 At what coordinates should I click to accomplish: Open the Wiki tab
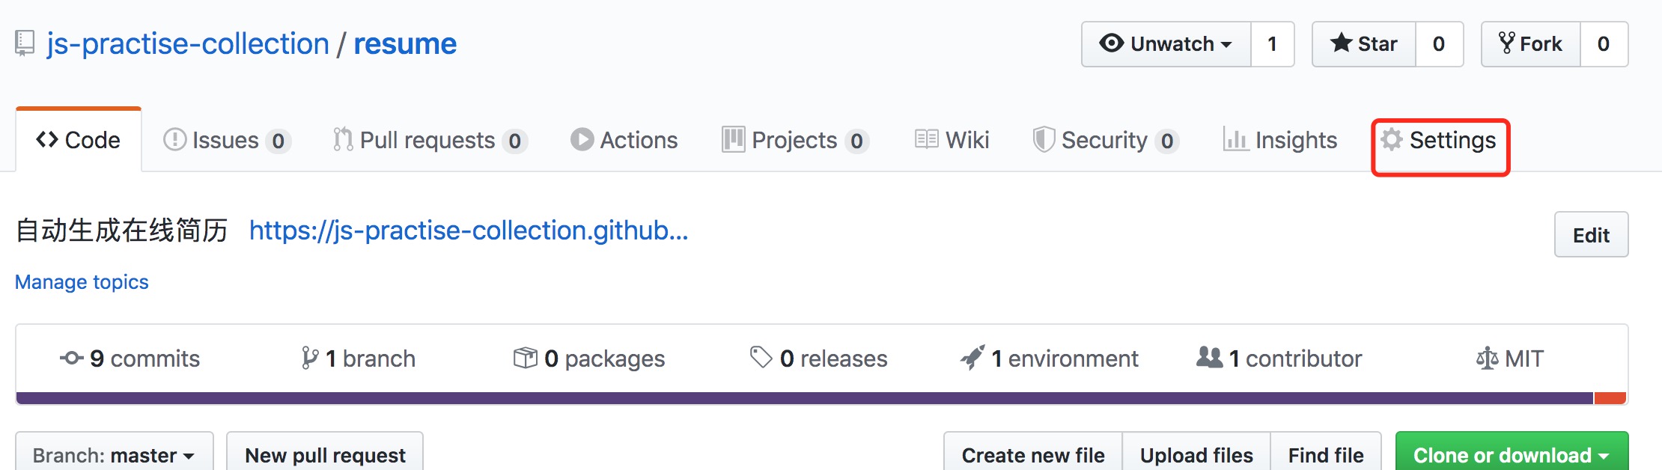[x=952, y=140]
